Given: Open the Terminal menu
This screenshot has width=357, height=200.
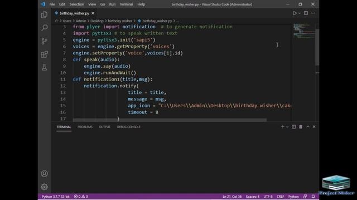Looking at the screenshot, I should pyautogui.click(x=127, y=4).
